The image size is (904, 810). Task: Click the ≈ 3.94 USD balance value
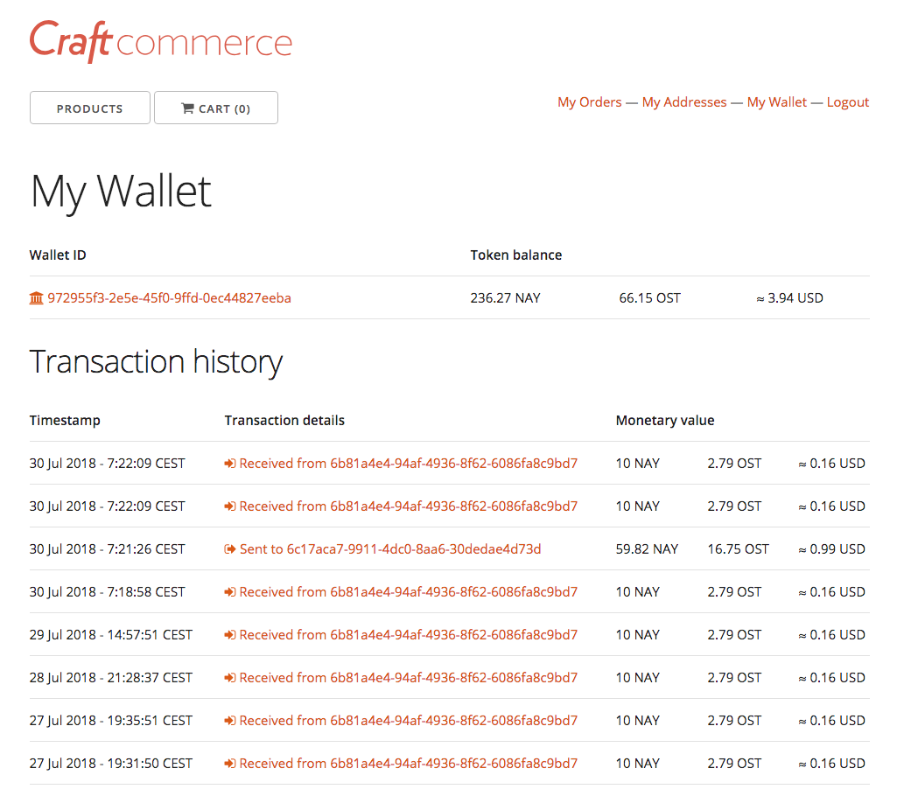(x=789, y=297)
